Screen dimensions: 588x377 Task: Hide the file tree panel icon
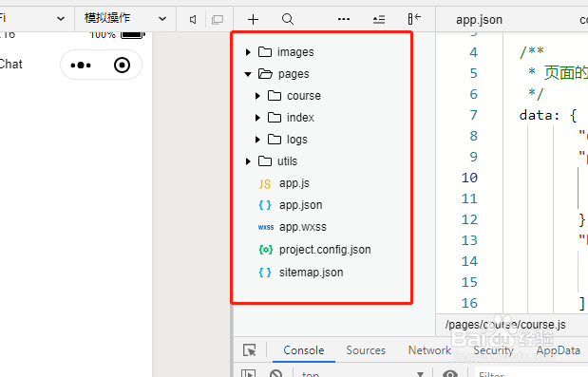(414, 19)
